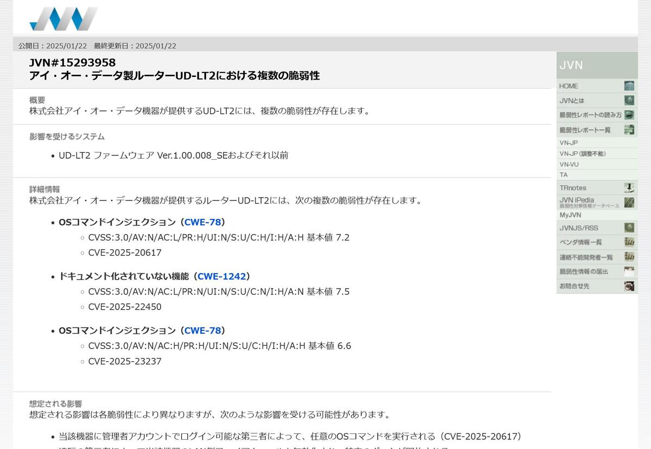Open the CWE-78 link above CVE-2025-20617

[203, 222]
